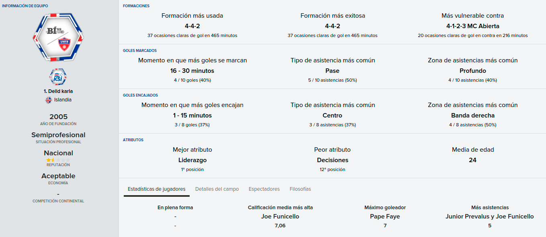Open the Filosofías tab
The height and width of the screenshot is (237, 546).
[x=300, y=189]
